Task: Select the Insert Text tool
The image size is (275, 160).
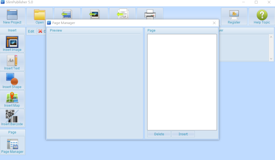Action: (12, 62)
